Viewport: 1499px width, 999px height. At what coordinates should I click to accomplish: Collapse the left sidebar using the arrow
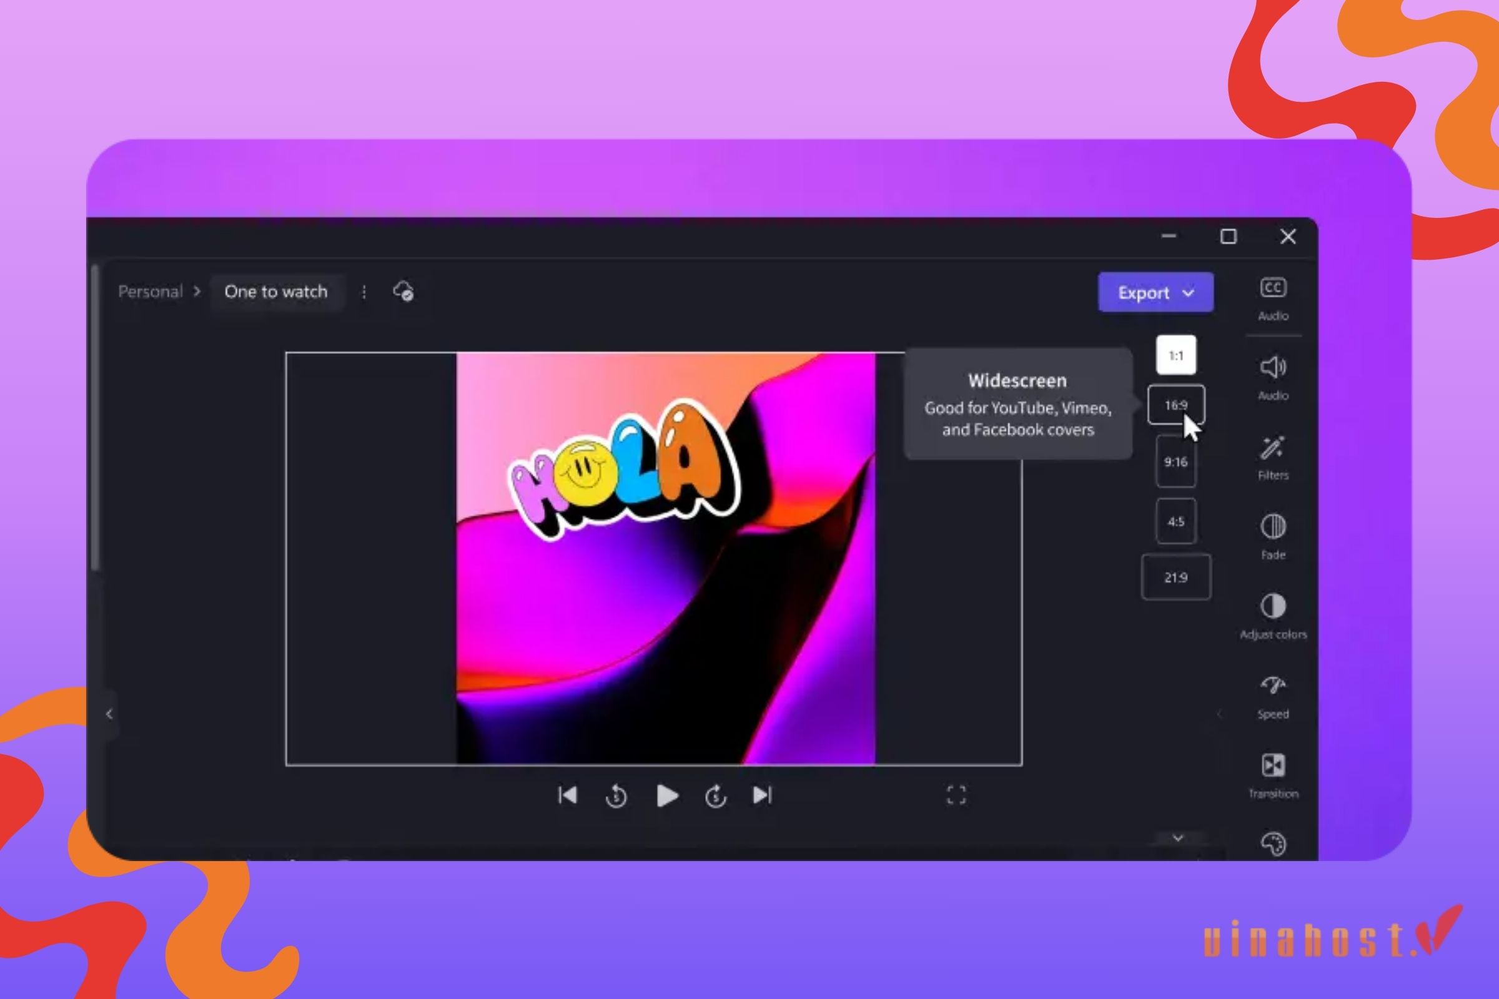tap(109, 714)
